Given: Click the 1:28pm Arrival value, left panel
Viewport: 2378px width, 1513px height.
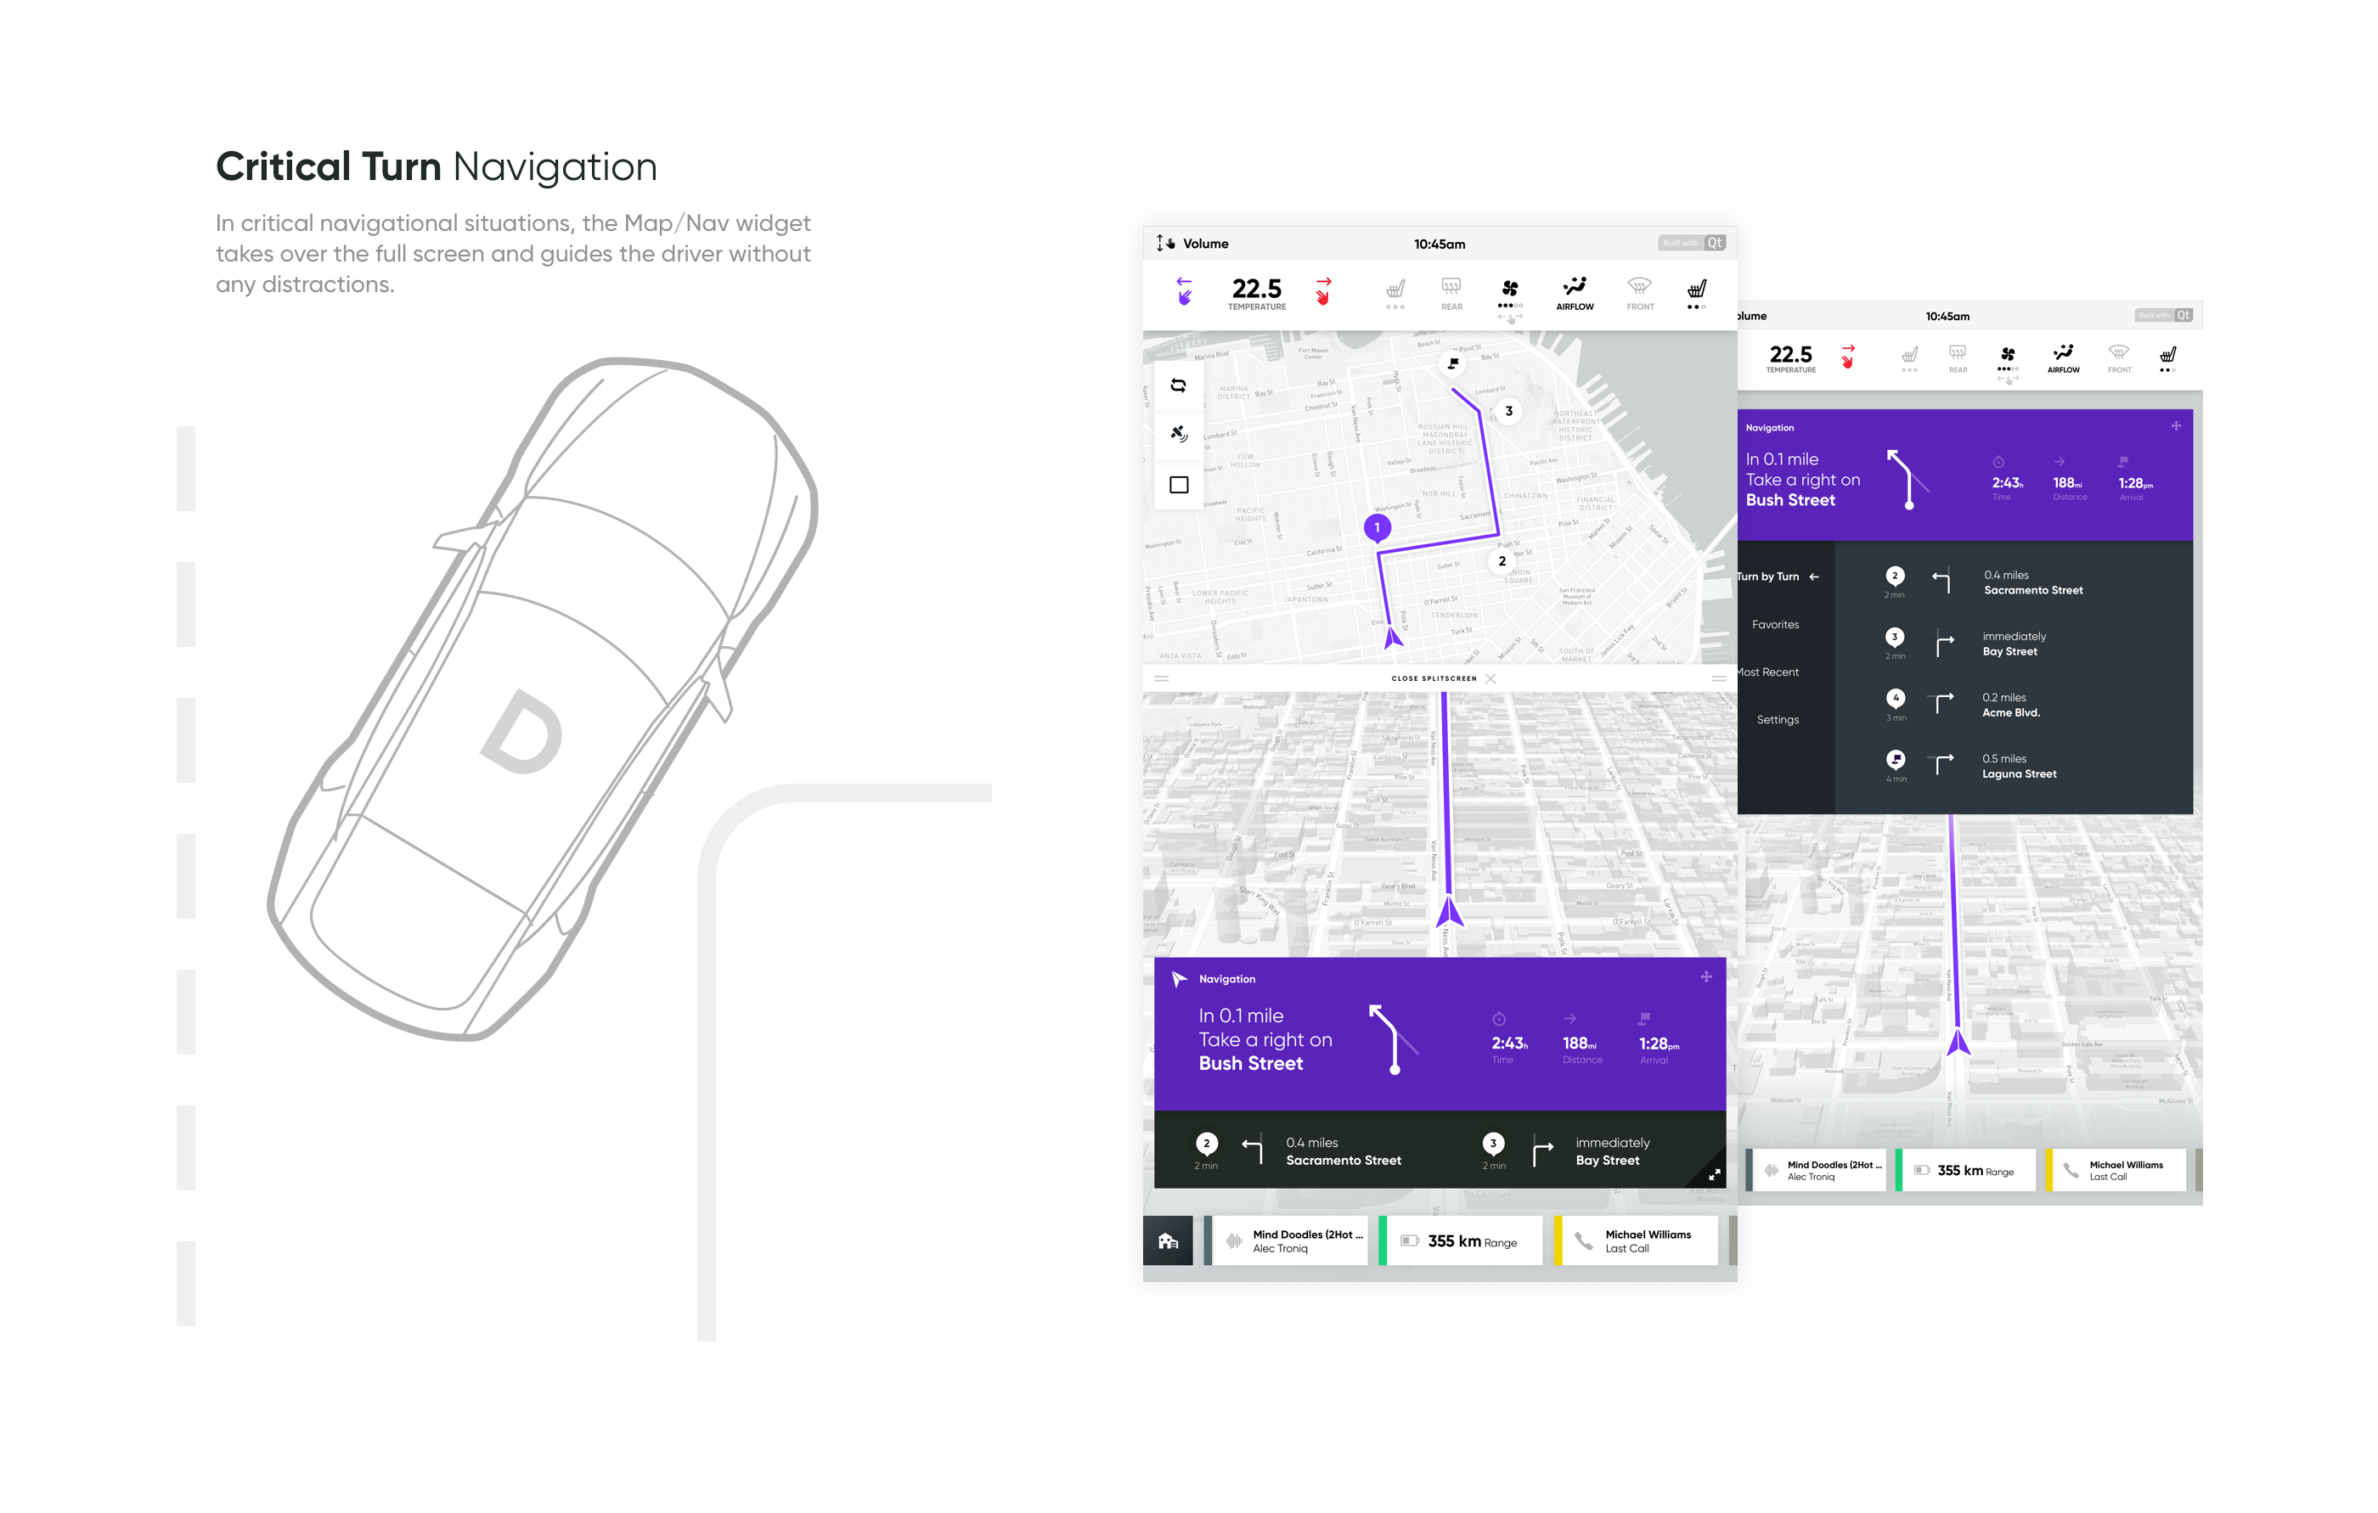Looking at the screenshot, I should tap(1658, 1043).
